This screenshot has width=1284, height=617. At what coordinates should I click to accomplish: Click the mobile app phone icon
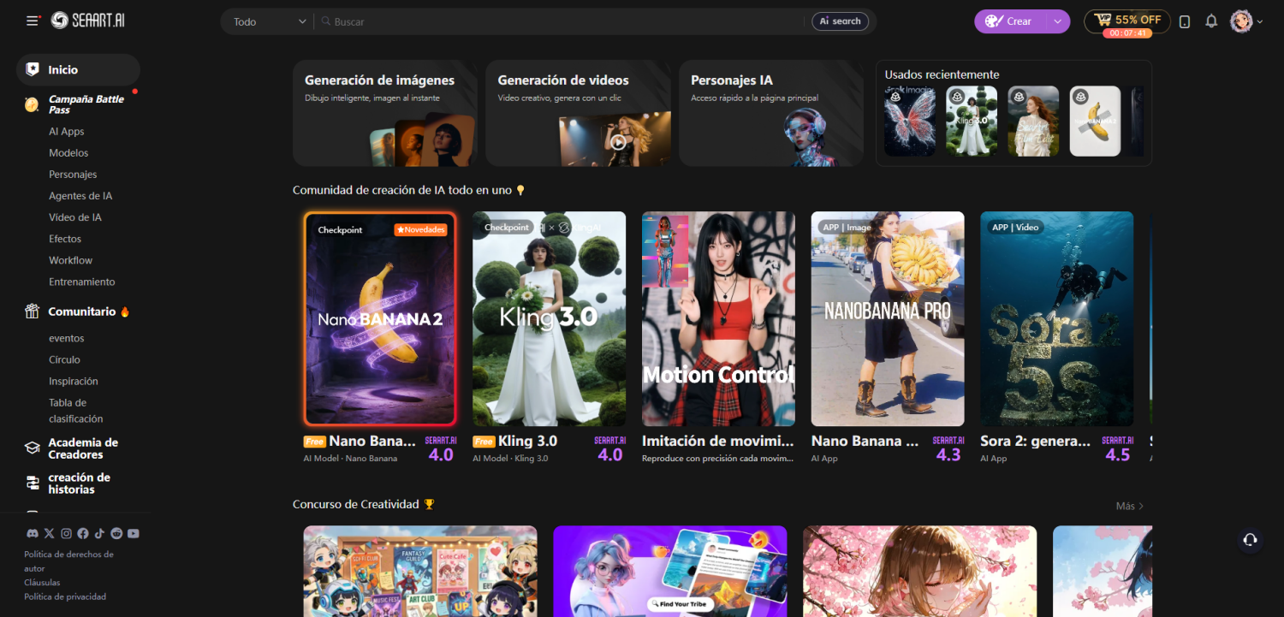tap(1185, 21)
